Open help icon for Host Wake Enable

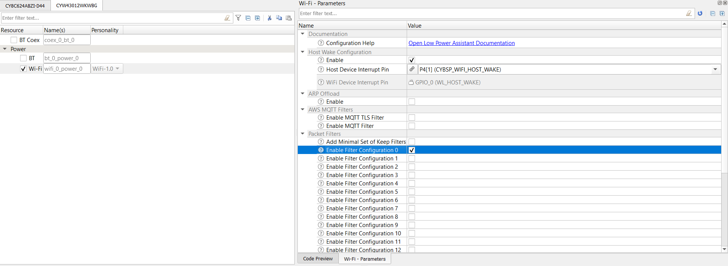[x=321, y=60]
